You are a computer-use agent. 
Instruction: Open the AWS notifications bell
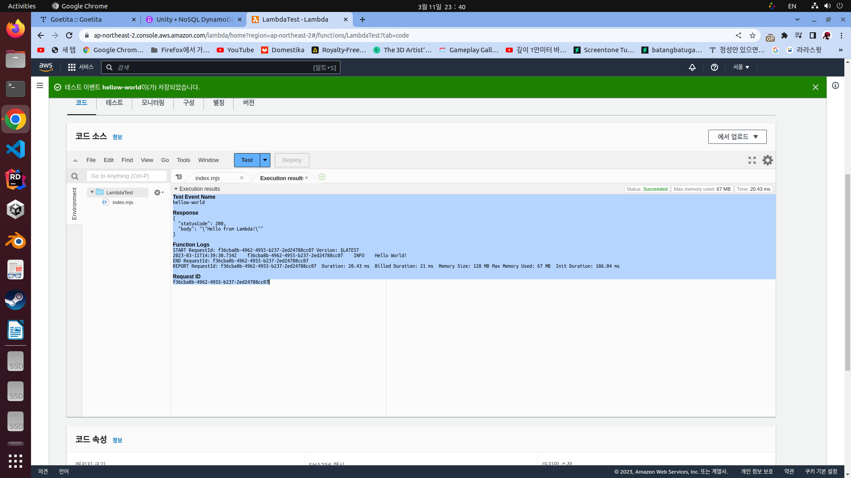[x=692, y=67]
